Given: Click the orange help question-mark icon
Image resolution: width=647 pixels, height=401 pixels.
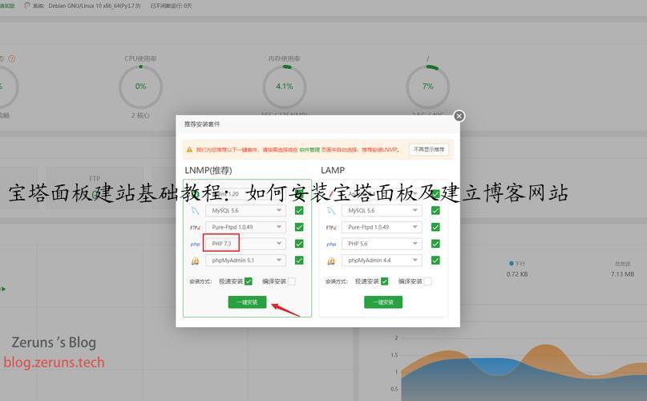Looking at the screenshot, I should [x=11, y=59].
